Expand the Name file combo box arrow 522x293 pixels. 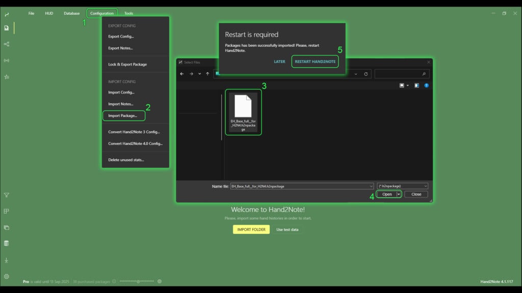pos(371,186)
